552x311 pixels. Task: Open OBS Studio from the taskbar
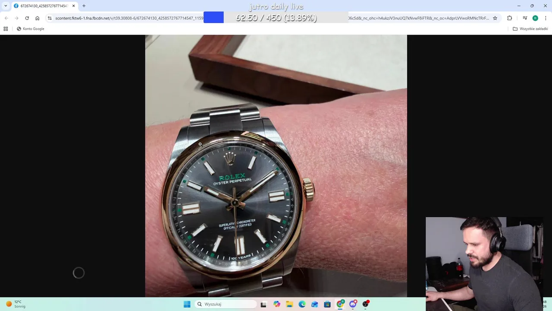tap(366, 304)
